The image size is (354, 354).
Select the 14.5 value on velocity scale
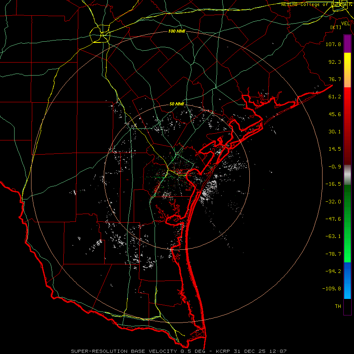click(x=335, y=149)
